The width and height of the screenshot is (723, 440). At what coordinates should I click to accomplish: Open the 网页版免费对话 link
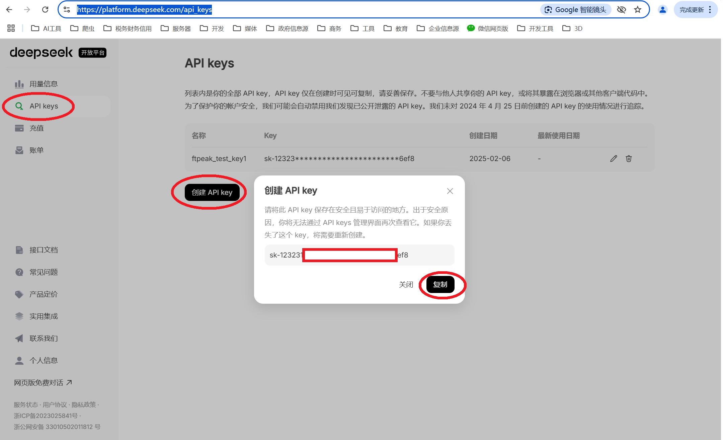point(43,383)
